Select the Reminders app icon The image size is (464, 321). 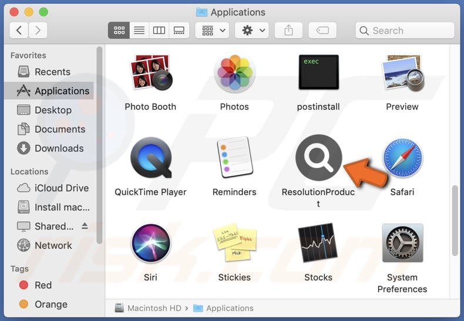pos(234,157)
